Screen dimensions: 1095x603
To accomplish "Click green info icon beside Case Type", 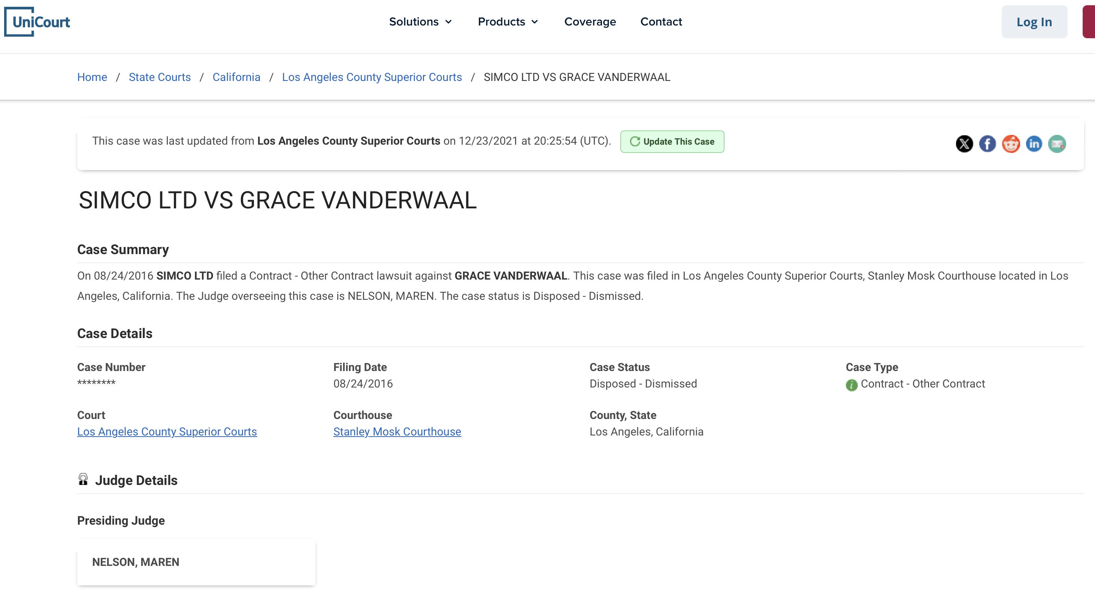I will pyautogui.click(x=852, y=385).
